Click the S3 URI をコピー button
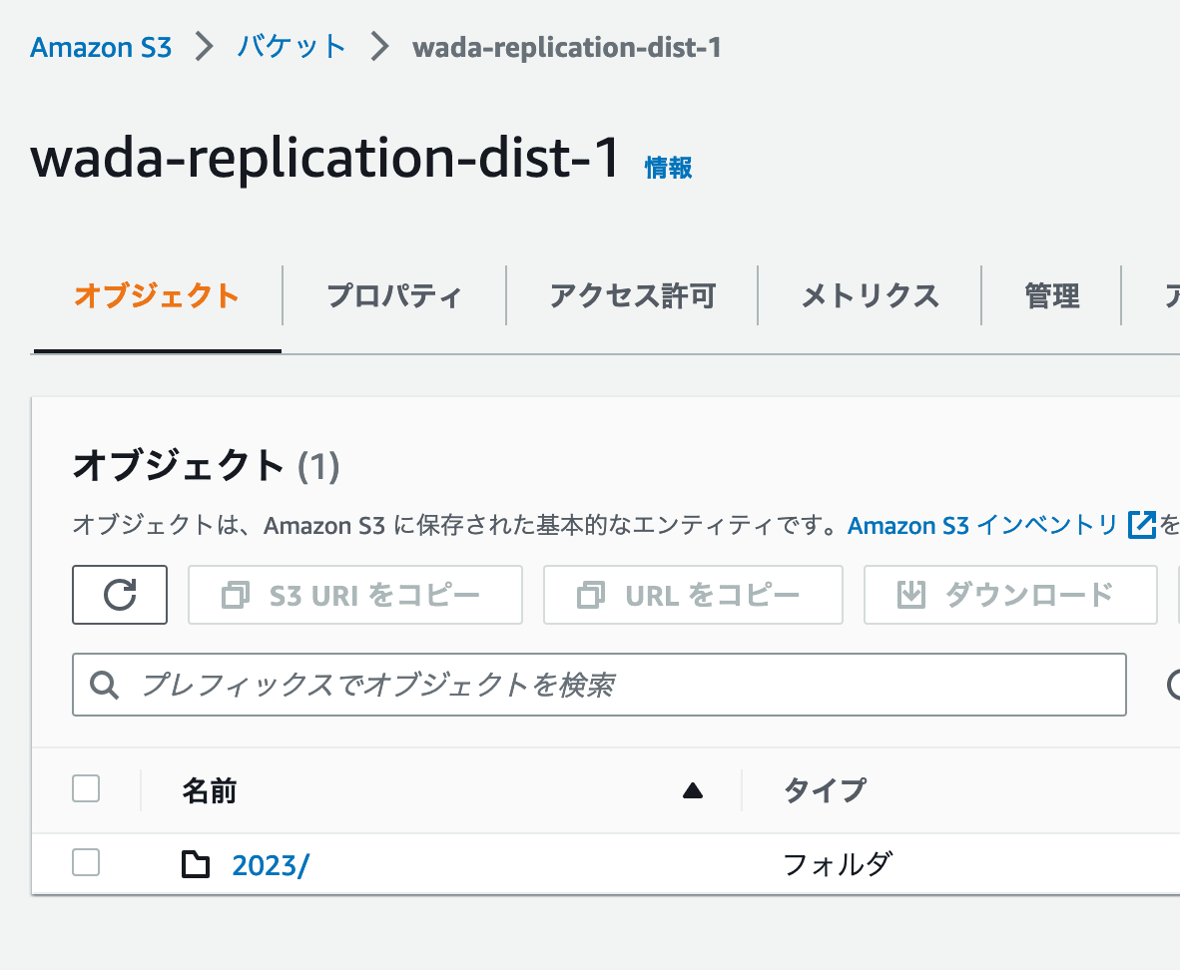The height and width of the screenshot is (970, 1180). click(x=355, y=595)
